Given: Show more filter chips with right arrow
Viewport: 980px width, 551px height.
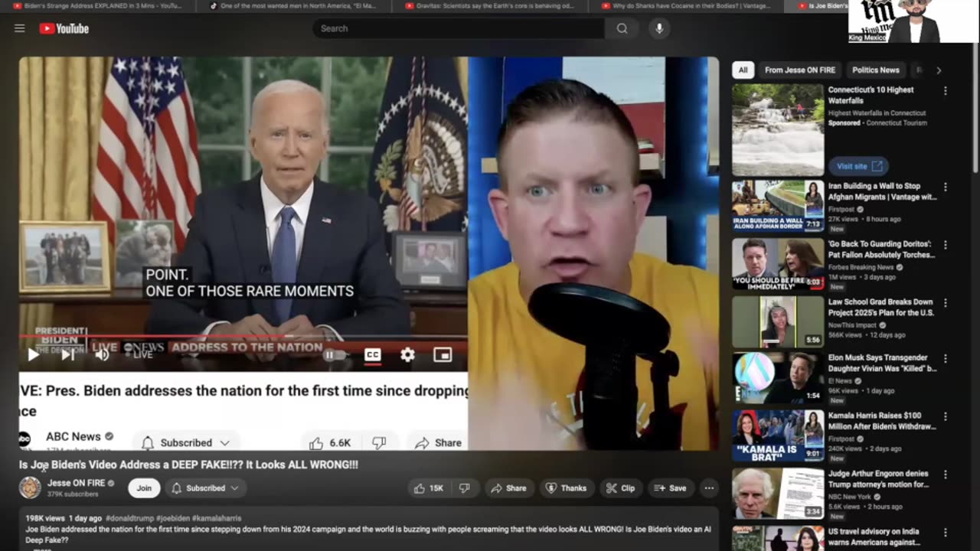Looking at the screenshot, I should pyautogui.click(x=939, y=70).
